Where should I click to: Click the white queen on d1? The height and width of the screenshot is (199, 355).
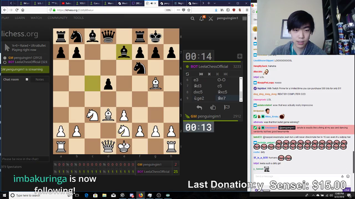(108, 146)
